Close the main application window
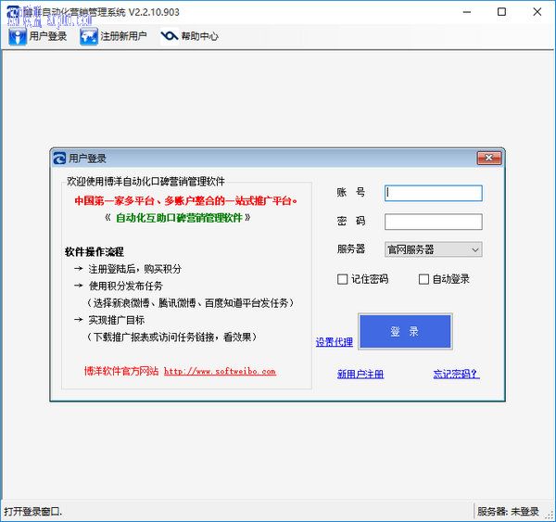Viewport: 556px width, 522px height. (x=537, y=12)
